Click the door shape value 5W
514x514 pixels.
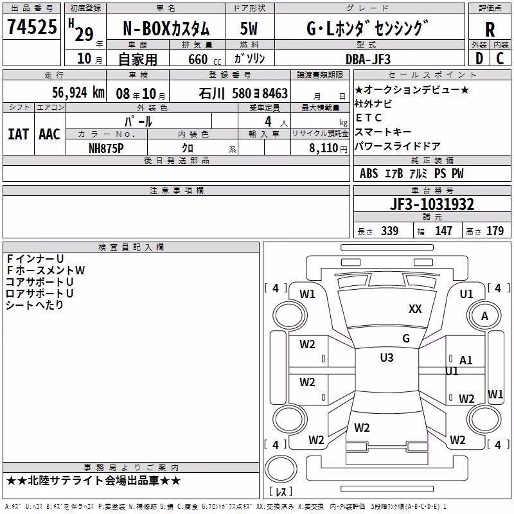(249, 28)
